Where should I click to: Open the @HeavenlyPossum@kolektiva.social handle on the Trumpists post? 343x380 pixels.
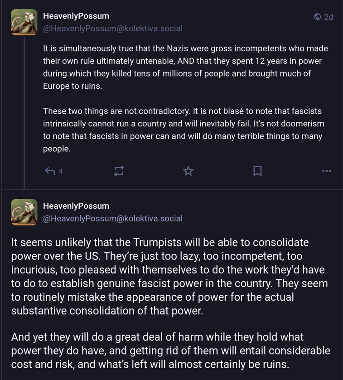pyautogui.click(x=113, y=218)
